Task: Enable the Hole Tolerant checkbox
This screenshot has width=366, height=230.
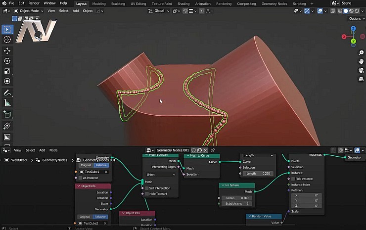Action: pos(146,194)
